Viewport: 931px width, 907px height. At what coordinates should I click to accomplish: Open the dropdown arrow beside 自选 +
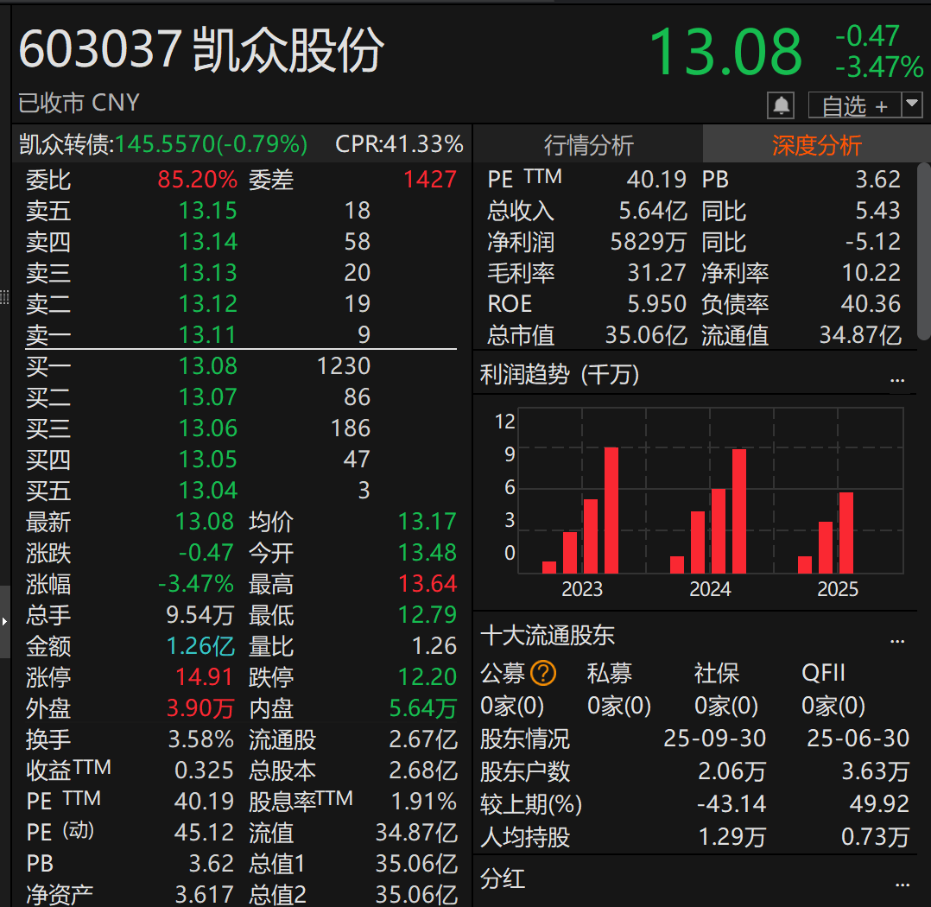tap(913, 104)
